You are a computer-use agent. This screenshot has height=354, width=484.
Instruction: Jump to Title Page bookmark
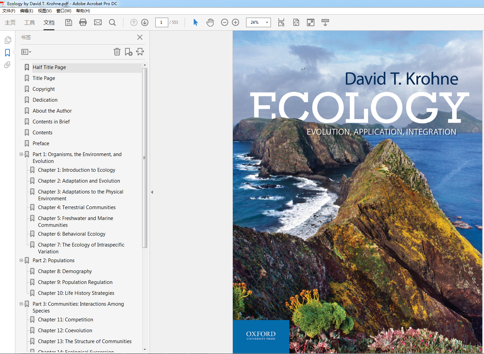tap(44, 78)
